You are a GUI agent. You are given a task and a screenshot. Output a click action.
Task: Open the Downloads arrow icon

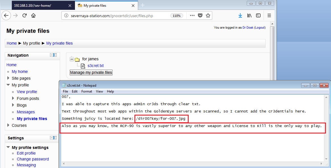click(x=240, y=16)
